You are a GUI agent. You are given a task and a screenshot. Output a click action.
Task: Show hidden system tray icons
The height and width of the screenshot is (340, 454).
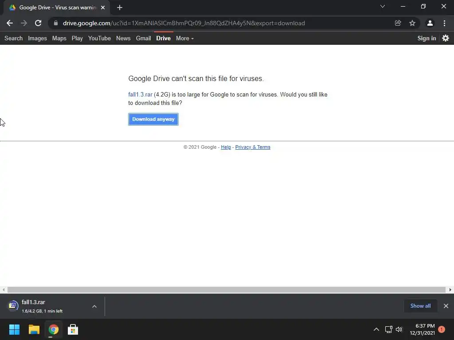click(x=376, y=329)
